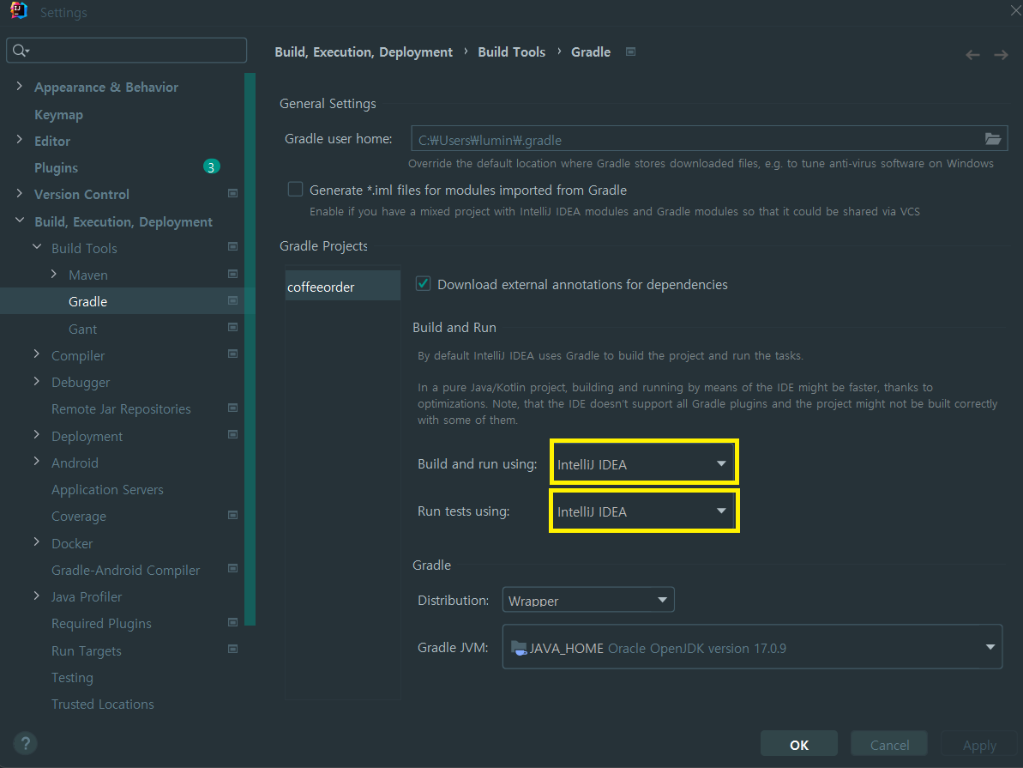The width and height of the screenshot is (1023, 768).
Task: Click project-settings icon next to Remote Jar Repositories
Action: (232, 408)
